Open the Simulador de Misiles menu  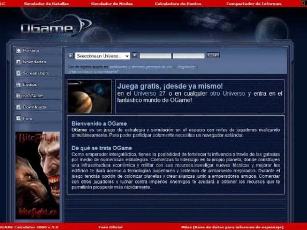(x=112, y=4)
